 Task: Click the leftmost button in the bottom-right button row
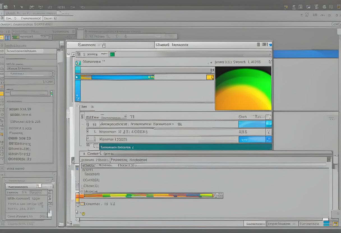coord(254,224)
